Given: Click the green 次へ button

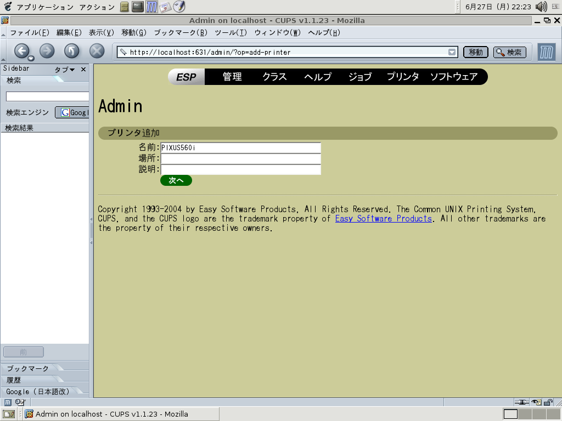Looking at the screenshot, I should [x=176, y=180].
